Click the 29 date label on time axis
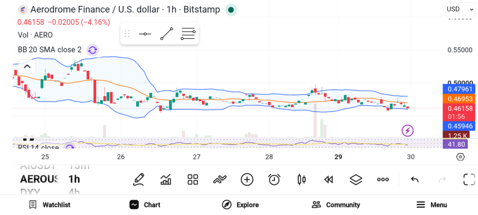 [x=338, y=157]
